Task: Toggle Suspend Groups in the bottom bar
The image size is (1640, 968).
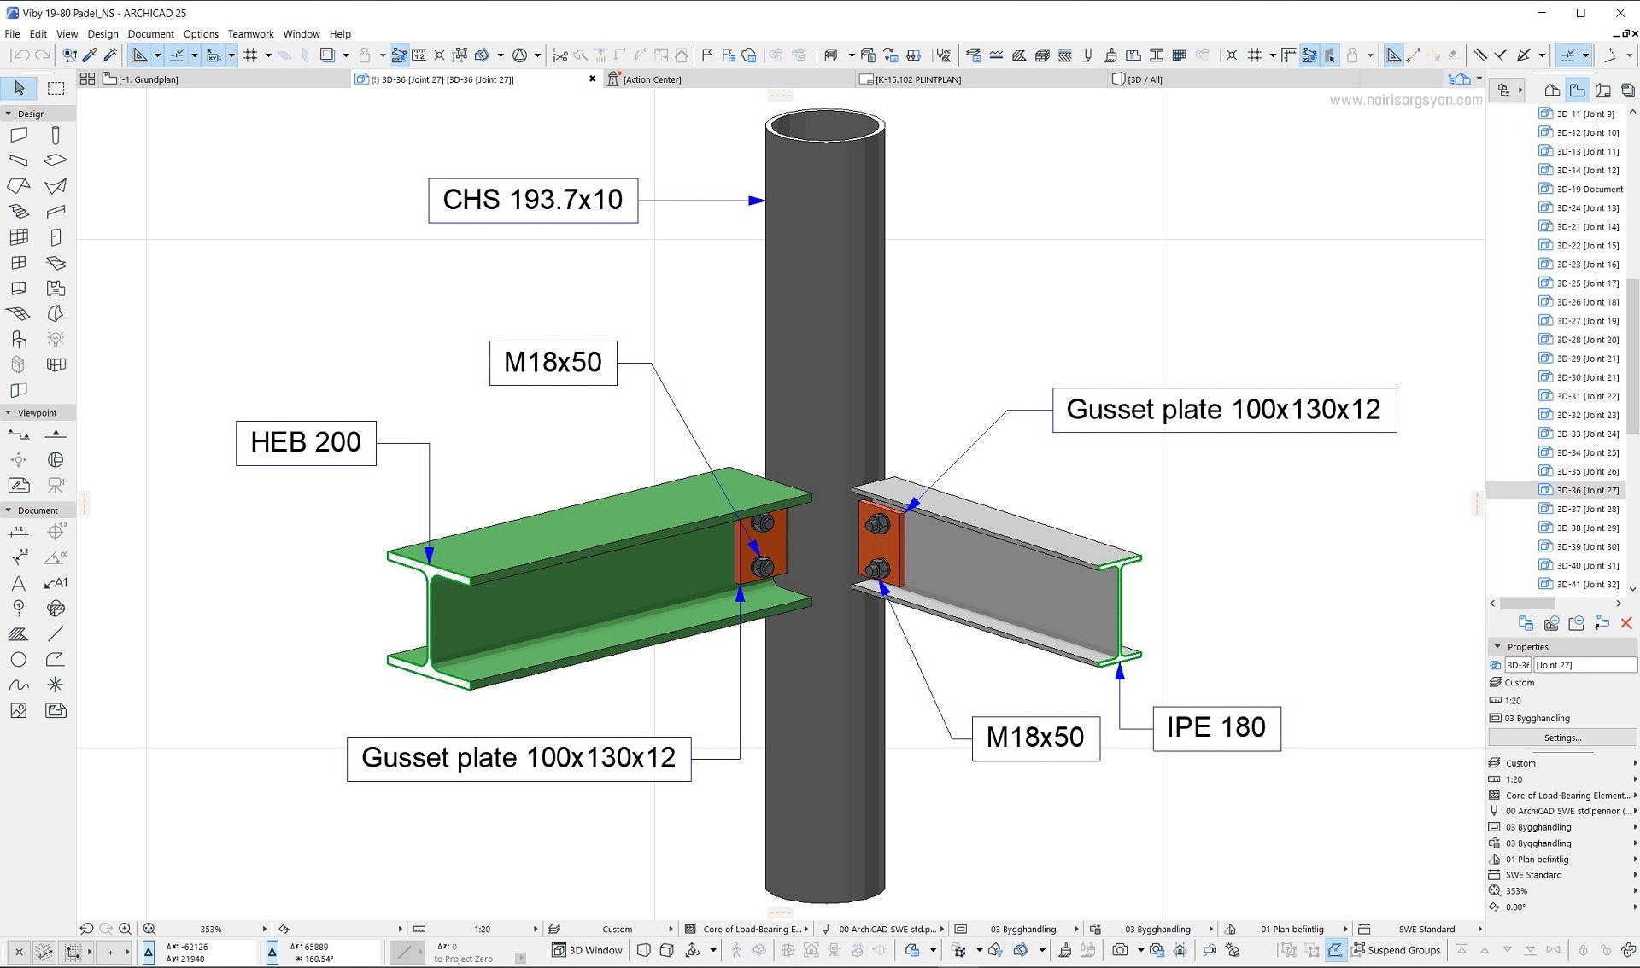Action: pos(1397,950)
